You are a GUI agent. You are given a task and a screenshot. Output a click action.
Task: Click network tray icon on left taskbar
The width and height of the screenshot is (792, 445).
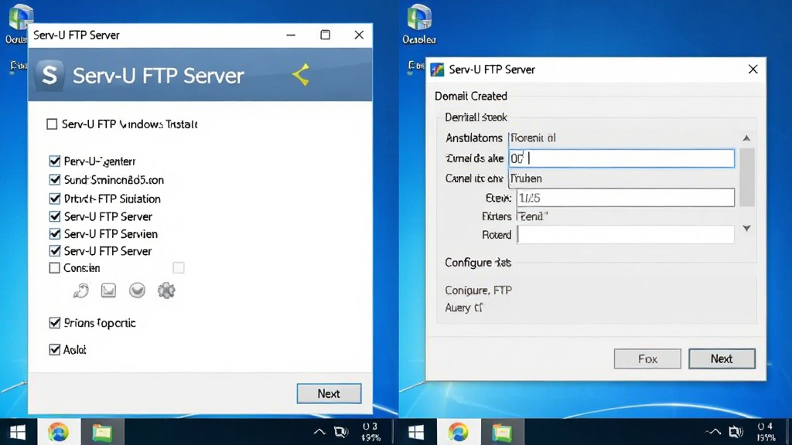pos(341,432)
